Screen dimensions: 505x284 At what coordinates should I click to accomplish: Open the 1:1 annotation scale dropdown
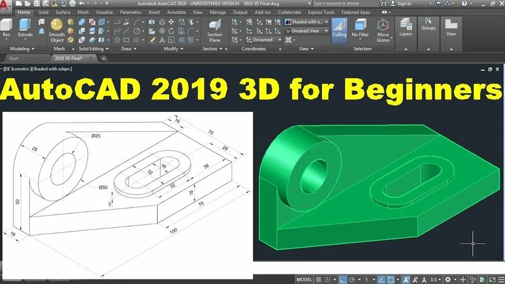pos(436,280)
